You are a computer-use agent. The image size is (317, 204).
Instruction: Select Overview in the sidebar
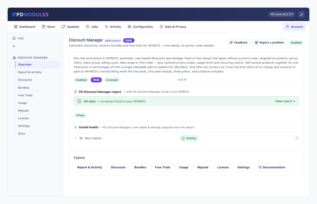pos(38,65)
